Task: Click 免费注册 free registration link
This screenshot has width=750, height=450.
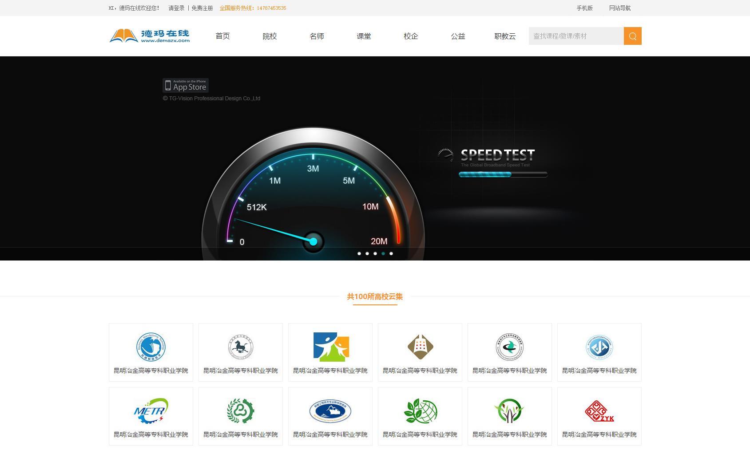Action: [x=202, y=8]
